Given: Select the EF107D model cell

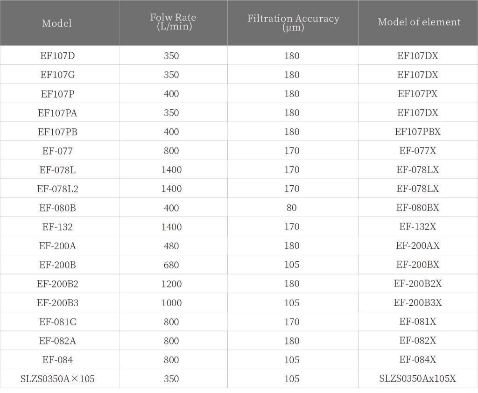Looking at the screenshot, I should [57, 56].
